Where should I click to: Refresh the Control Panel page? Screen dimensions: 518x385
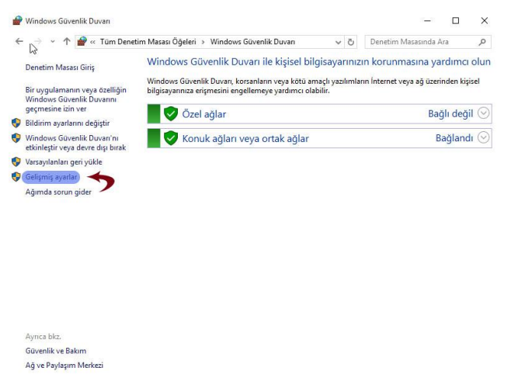[350, 42]
